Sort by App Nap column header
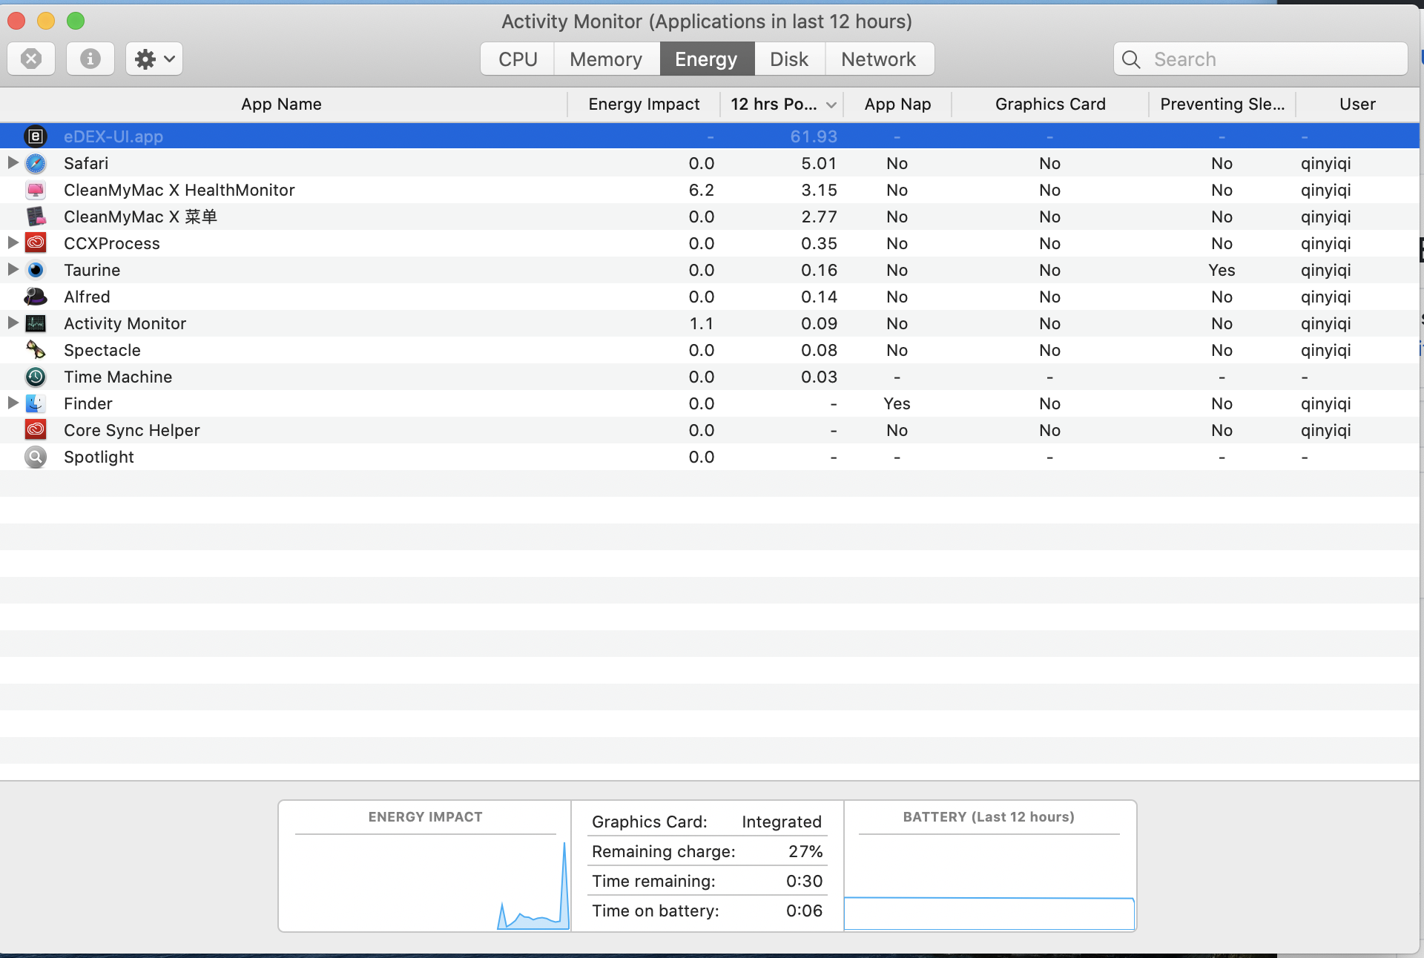The width and height of the screenshot is (1424, 958). click(897, 104)
